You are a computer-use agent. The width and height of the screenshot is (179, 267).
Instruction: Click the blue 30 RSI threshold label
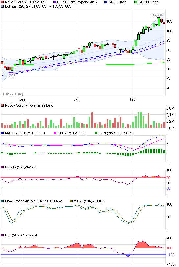pos(168,188)
